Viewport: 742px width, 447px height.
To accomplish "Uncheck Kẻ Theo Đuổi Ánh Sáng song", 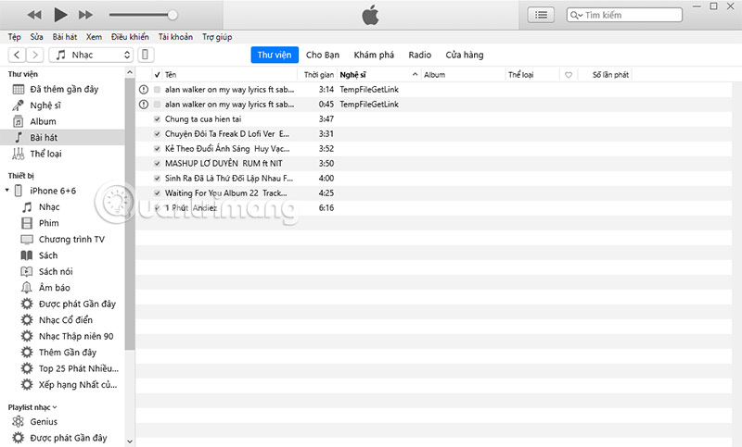I will coord(157,149).
